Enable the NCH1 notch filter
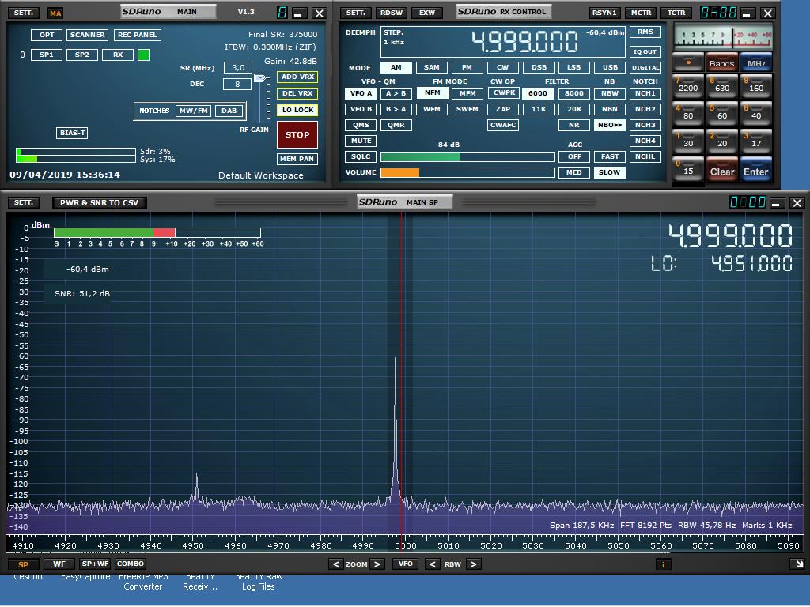The image size is (810, 607). (645, 93)
